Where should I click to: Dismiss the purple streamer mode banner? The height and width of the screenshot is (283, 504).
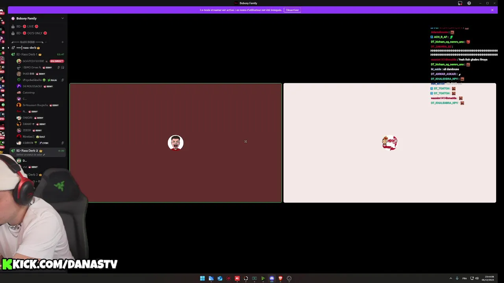click(492, 10)
